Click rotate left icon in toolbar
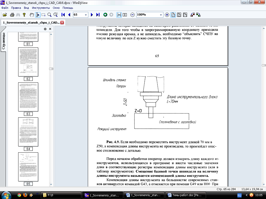The image size is (266, 199). (x=192, y=15)
